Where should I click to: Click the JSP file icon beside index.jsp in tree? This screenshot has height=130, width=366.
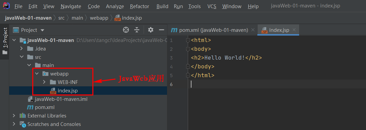53,91
